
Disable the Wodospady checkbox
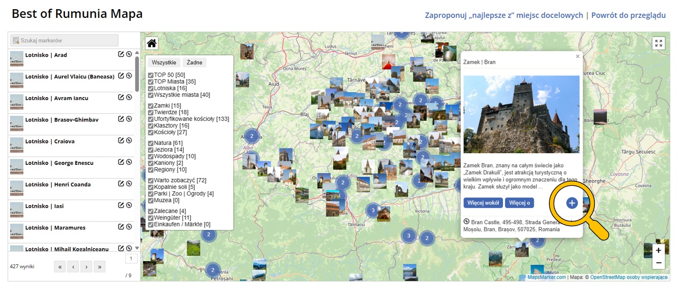coord(150,156)
